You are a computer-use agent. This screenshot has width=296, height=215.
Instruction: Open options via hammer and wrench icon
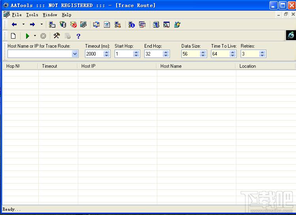57,35
